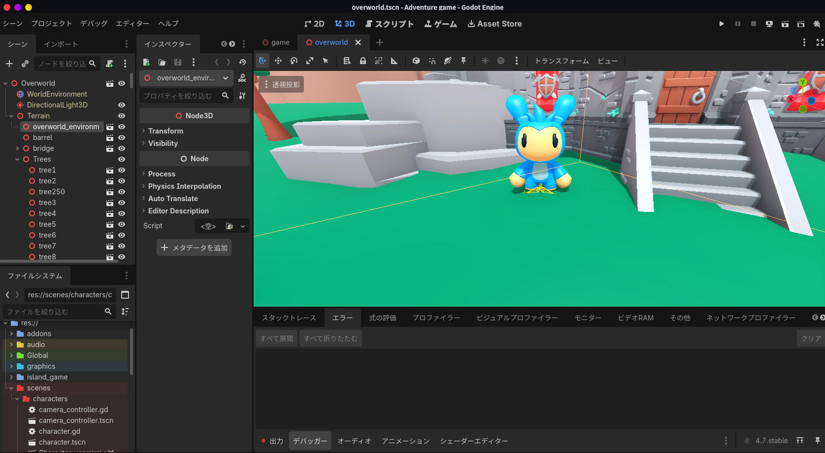Activate the transform select mode tool
Viewport: 825px width, 453px height.
pyautogui.click(x=263, y=61)
